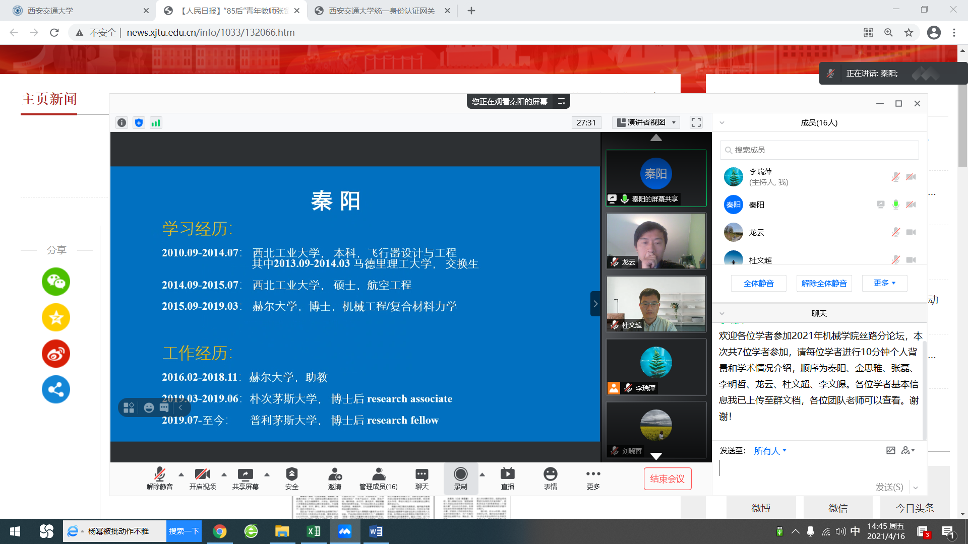Open the Reactions (表情) emoji icon

[x=550, y=474]
